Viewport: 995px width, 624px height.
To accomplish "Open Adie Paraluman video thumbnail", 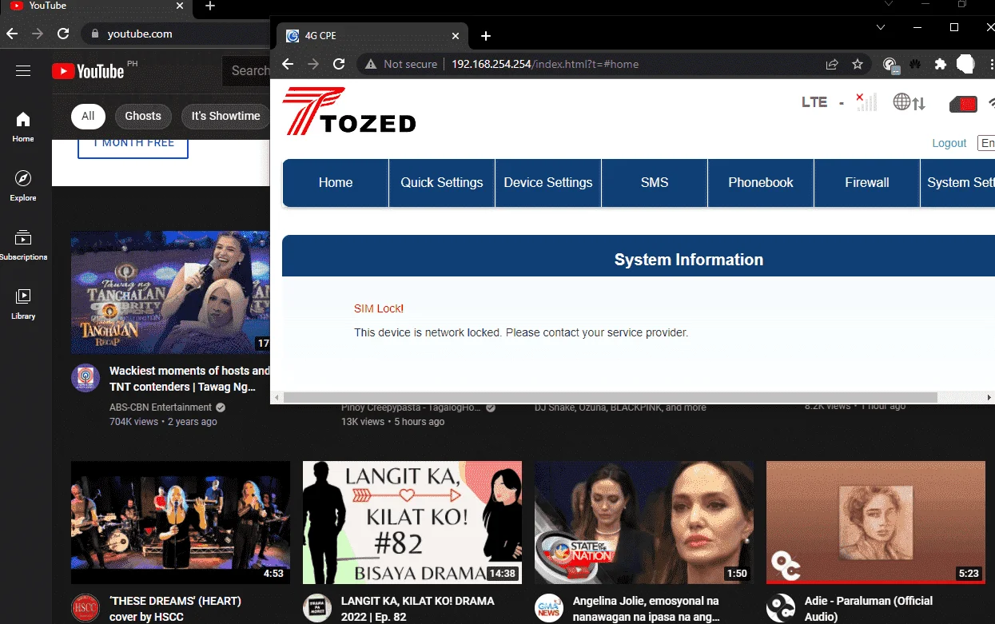I will [x=876, y=523].
